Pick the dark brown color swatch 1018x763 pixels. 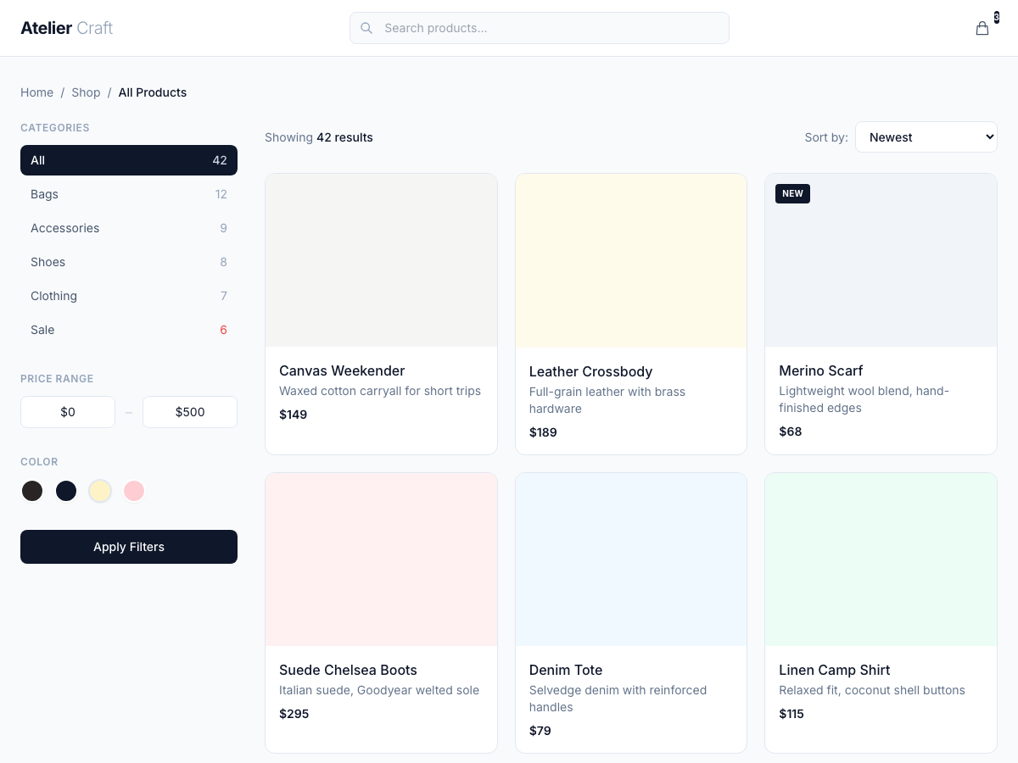(x=32, y=491)
